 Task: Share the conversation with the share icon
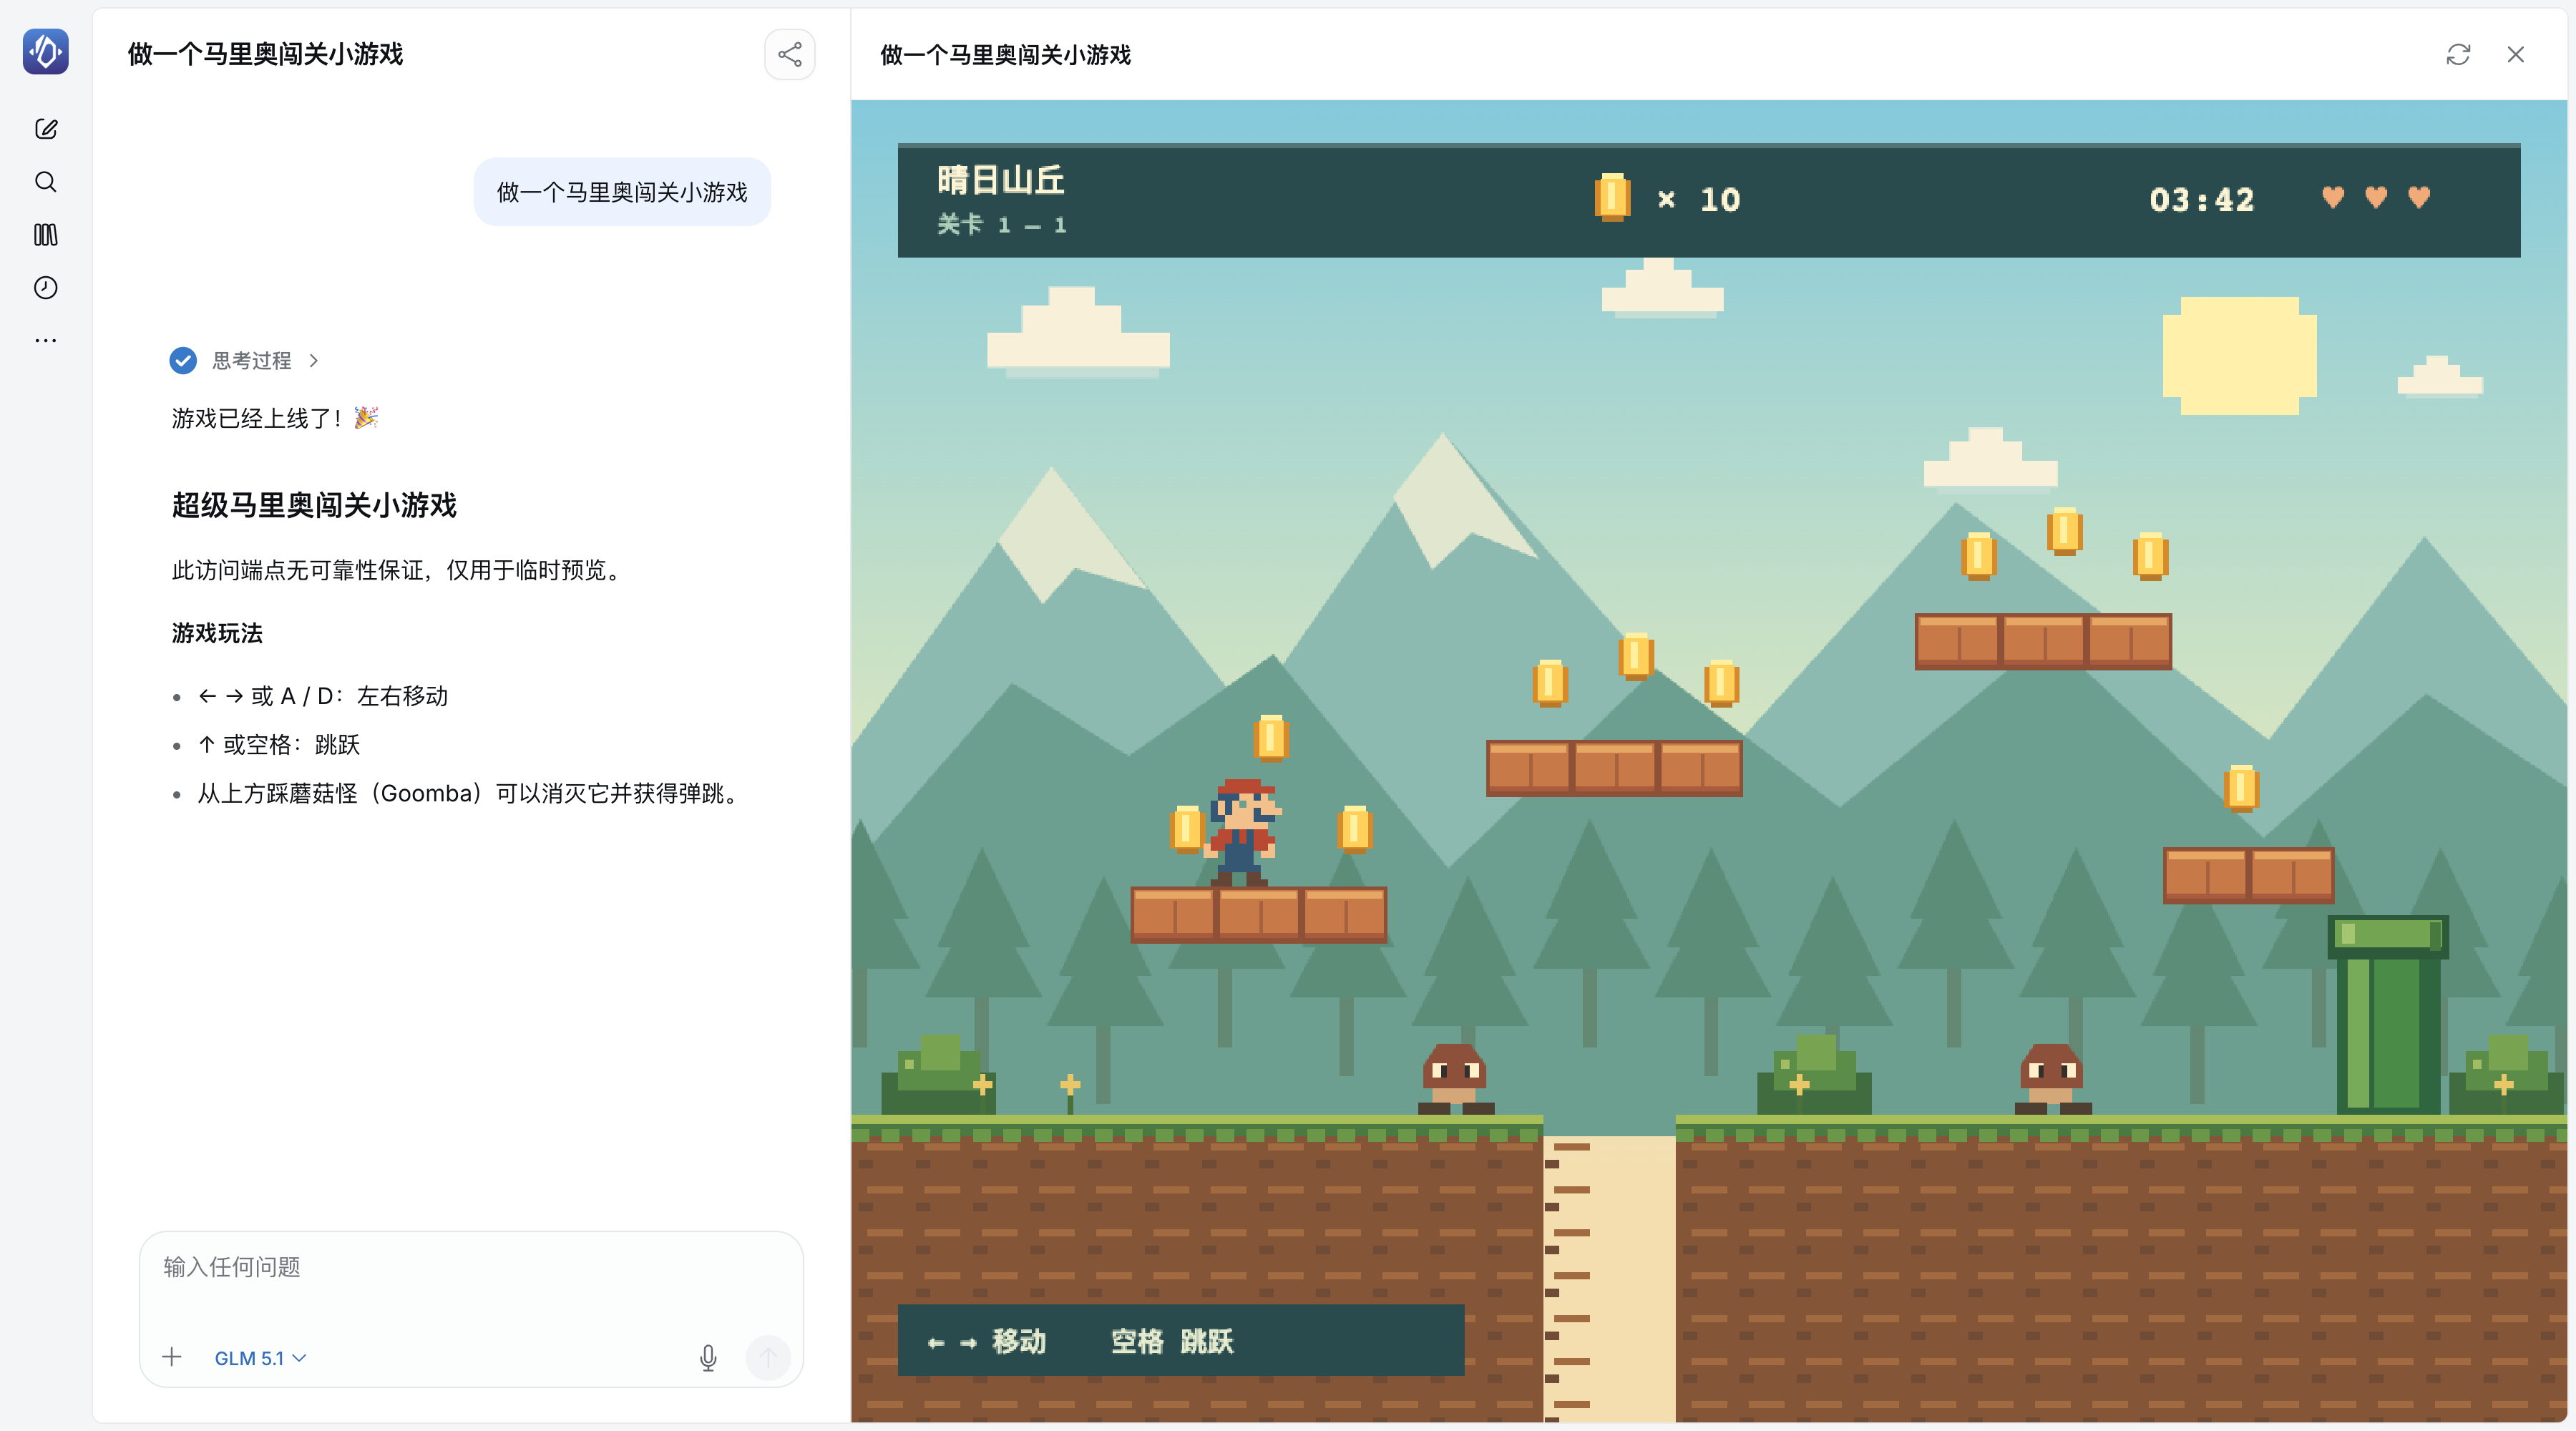[x=789, y=54]
